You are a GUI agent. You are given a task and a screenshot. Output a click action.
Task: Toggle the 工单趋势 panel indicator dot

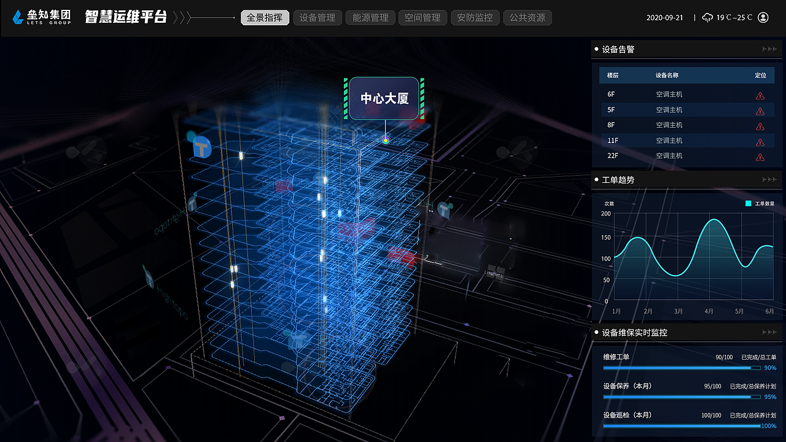[x=596, y=179]
